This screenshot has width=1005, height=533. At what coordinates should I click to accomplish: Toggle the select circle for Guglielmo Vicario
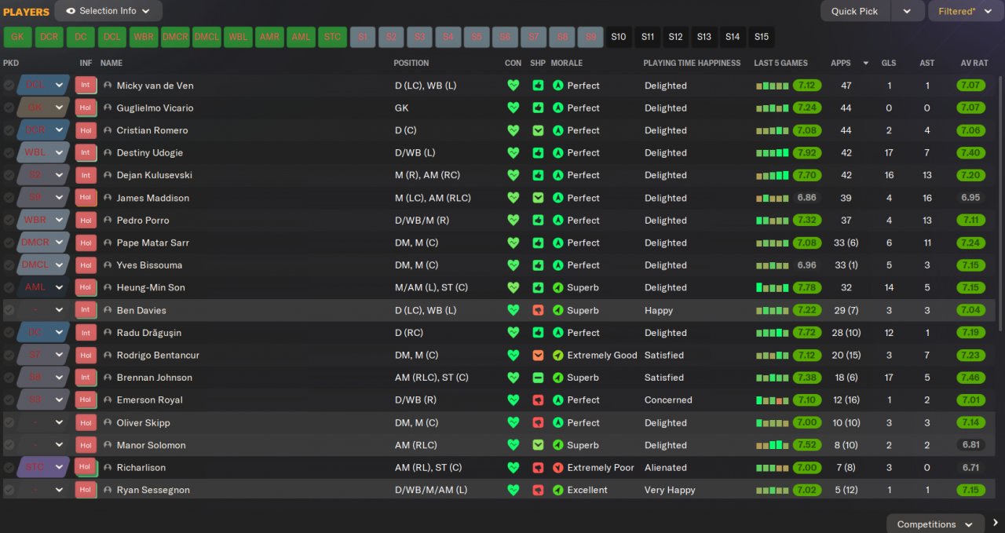(x=9, y=108)
